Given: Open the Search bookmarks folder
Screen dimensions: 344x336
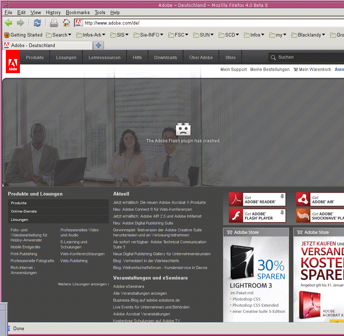Looking at the screenshot, I should (59, 35).
